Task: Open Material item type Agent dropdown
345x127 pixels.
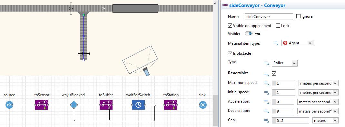Action: tap(298, 43)
